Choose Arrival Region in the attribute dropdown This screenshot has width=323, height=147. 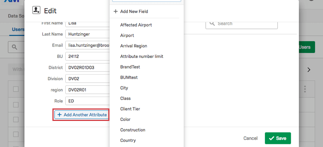(x=134, y=46)
